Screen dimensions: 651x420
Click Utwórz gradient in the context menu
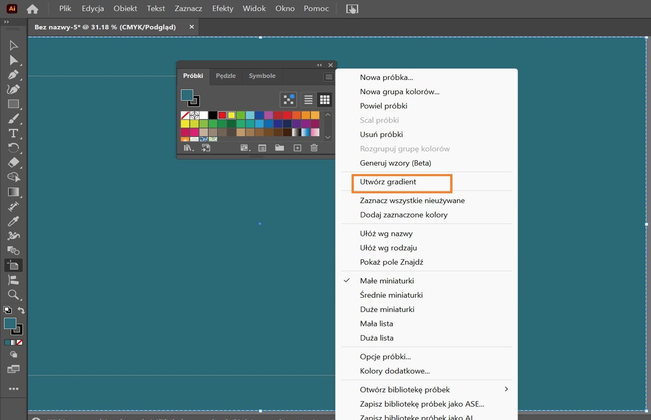point(388,182)
